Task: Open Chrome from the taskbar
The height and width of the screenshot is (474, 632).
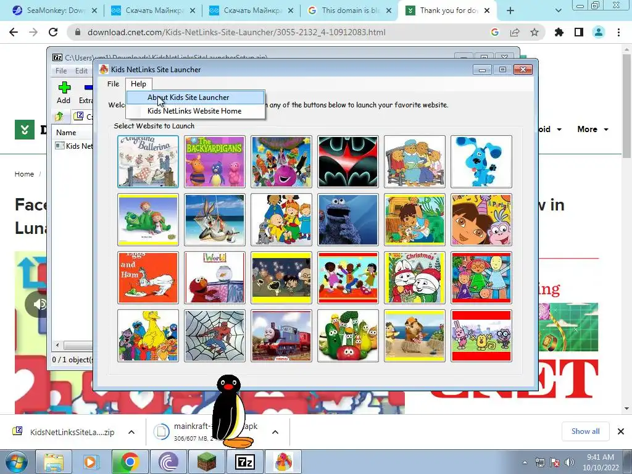Action: [x=130, y=462]
